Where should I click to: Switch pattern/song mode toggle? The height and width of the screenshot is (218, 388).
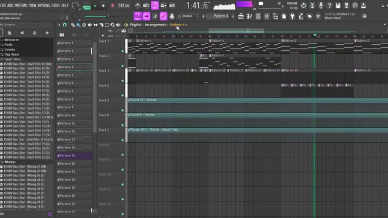click(x=86, y=7)
